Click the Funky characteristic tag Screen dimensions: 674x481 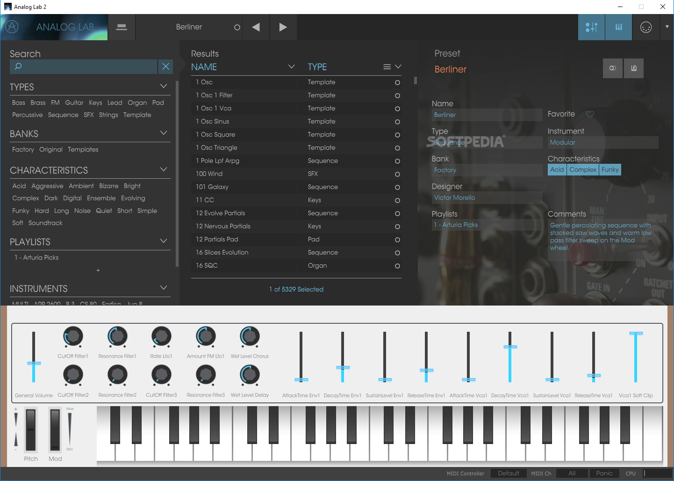pos(610,170)
